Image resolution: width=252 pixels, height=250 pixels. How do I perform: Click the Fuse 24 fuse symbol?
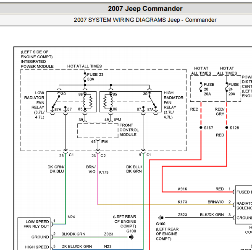pyautogui.click(x=227, y=87)
